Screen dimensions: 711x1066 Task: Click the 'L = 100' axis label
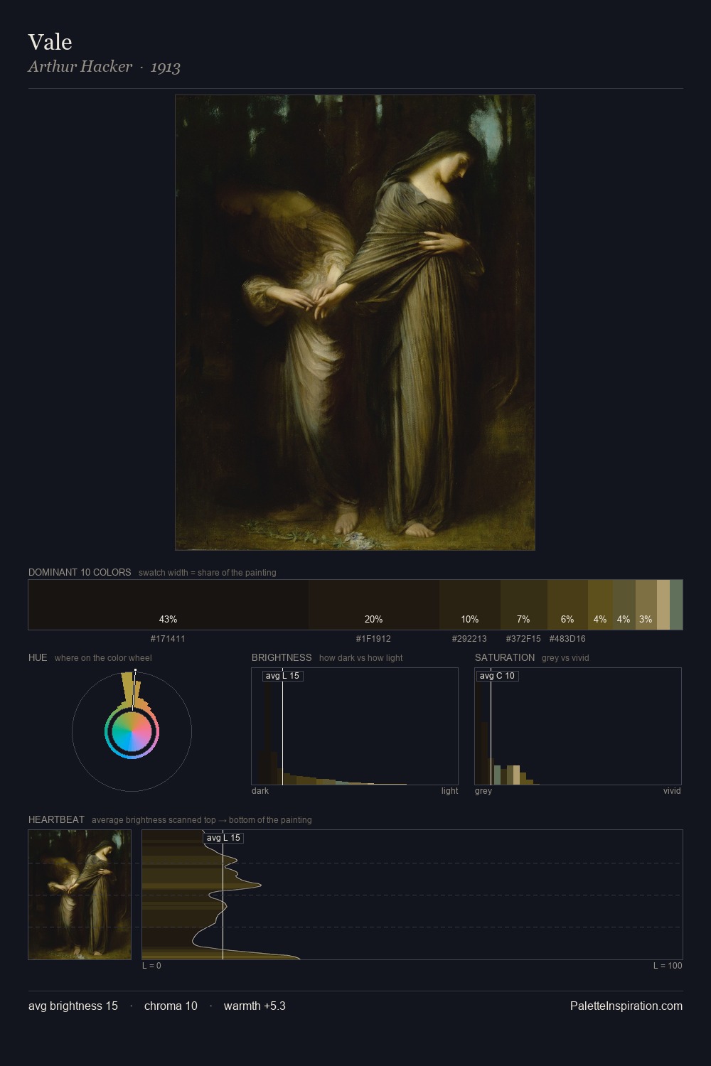pos(668,966)
